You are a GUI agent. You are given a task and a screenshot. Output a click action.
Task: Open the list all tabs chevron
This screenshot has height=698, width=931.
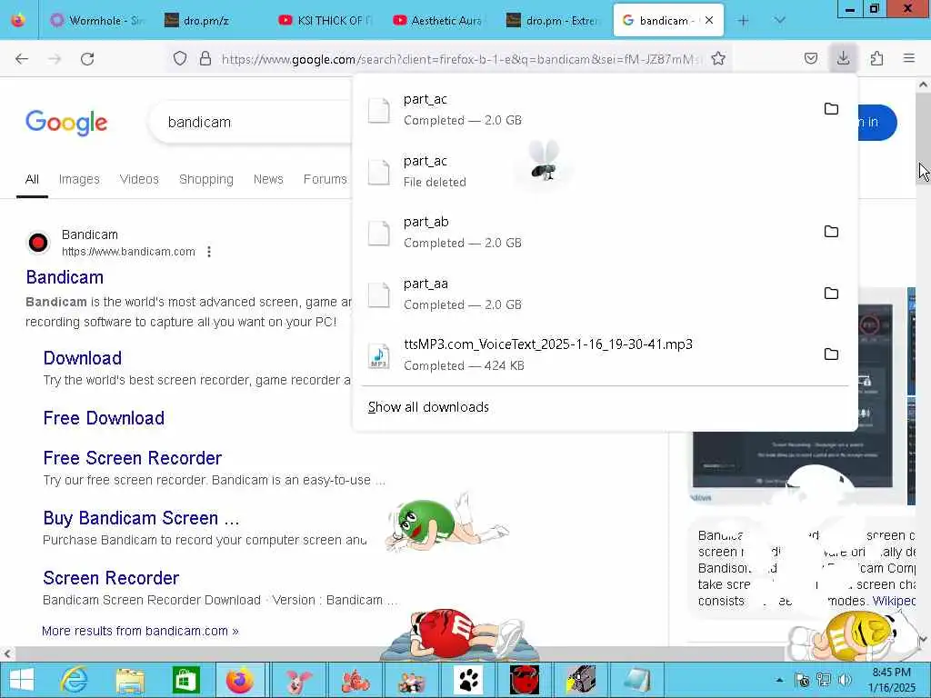[779, 20]
